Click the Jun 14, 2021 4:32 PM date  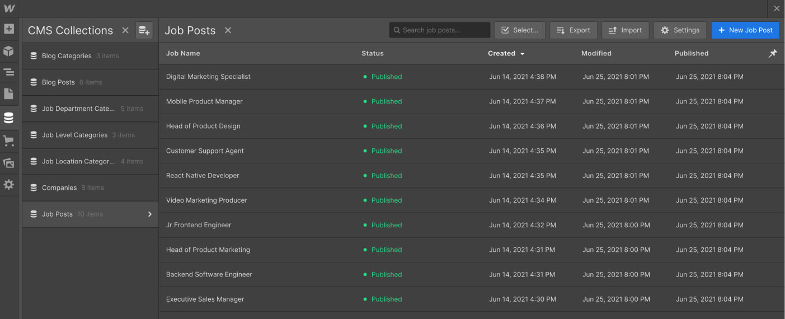[x=523, y=225]
